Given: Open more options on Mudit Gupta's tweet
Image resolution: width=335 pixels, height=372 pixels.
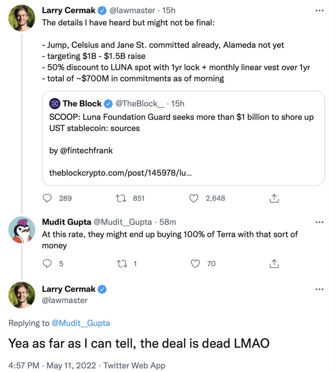Looking at the screenshot, I should (x=319, y=222).
